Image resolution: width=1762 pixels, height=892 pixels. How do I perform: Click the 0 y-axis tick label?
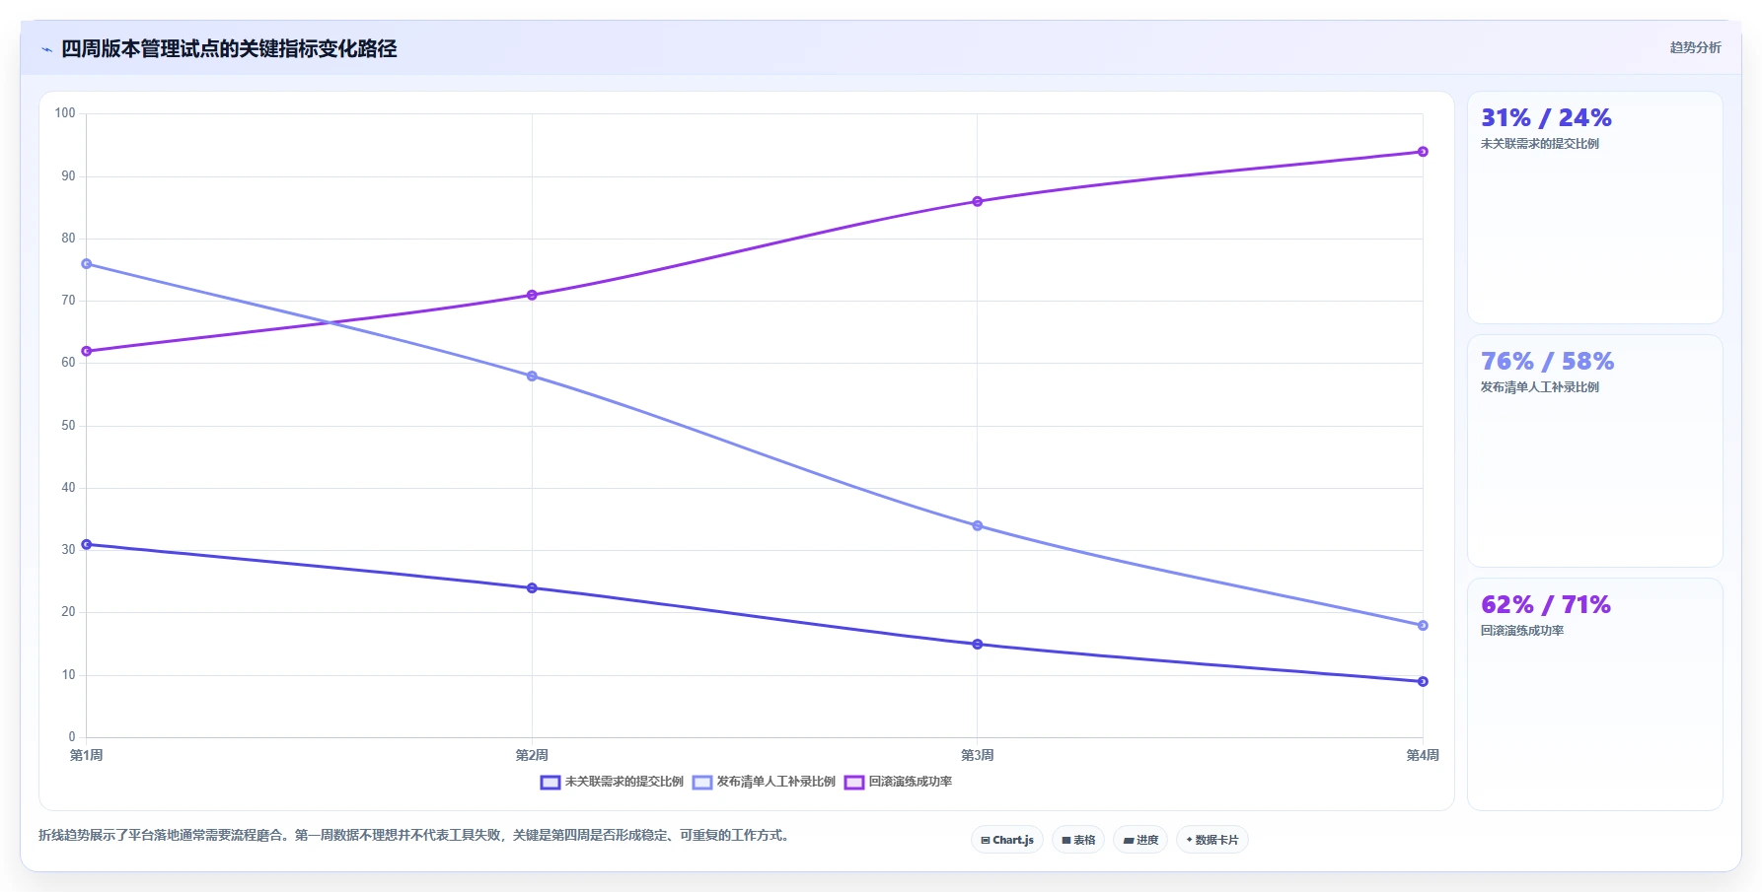[x=72, y=737]
